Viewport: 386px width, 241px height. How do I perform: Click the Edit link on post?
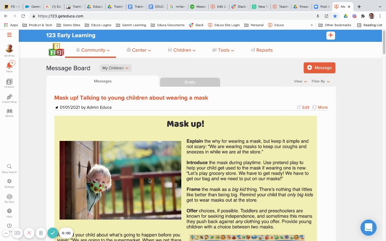303,107
